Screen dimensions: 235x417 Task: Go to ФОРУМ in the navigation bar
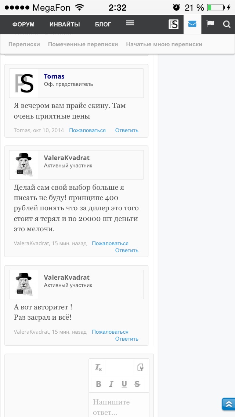coord(23,25)
